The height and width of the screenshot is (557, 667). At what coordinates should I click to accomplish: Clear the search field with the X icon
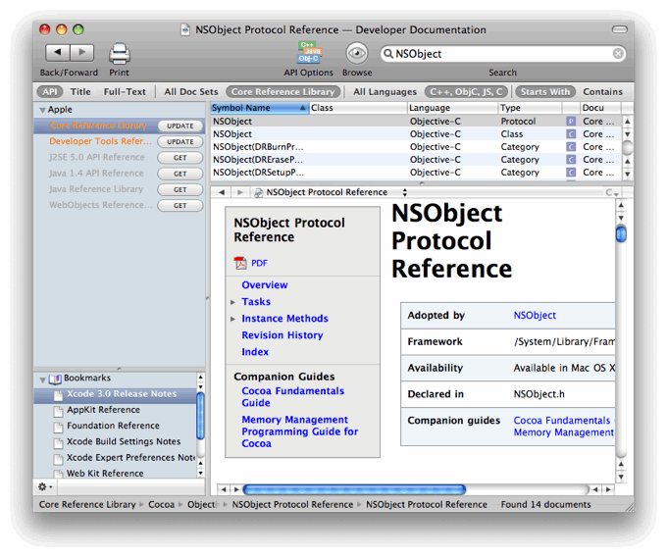(618, 54)
